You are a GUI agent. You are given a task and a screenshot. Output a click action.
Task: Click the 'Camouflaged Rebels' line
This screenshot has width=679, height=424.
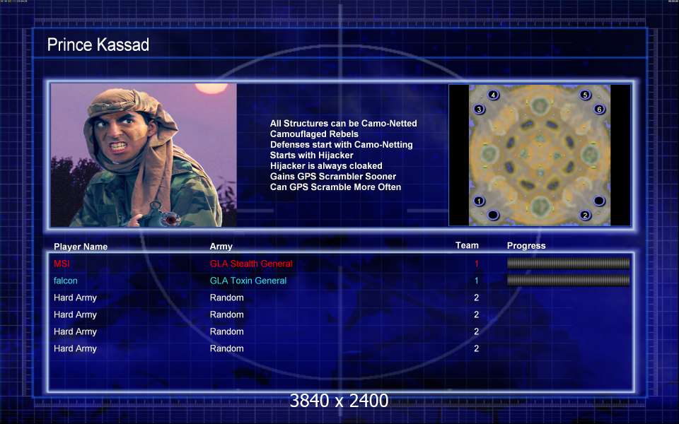(314, 134)
